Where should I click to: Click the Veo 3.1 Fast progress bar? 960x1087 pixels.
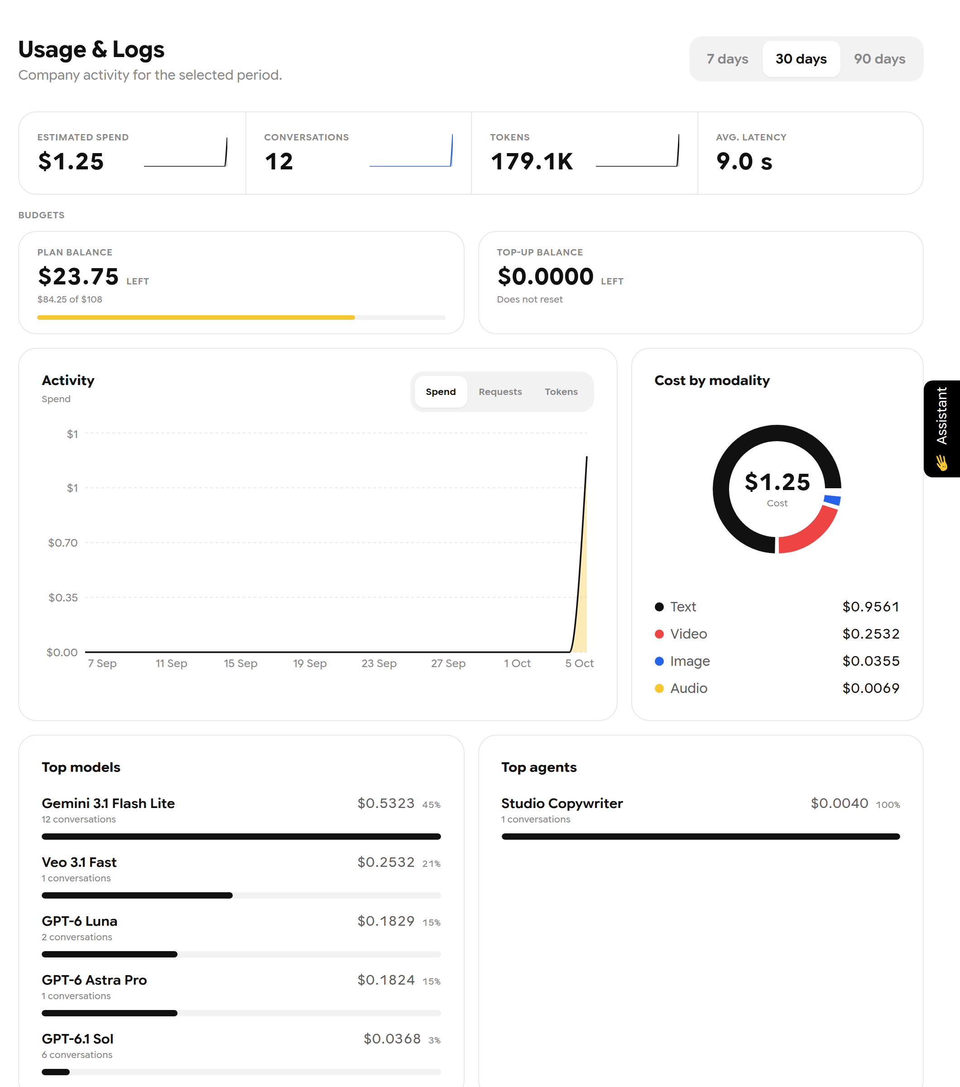click(241, 895)
